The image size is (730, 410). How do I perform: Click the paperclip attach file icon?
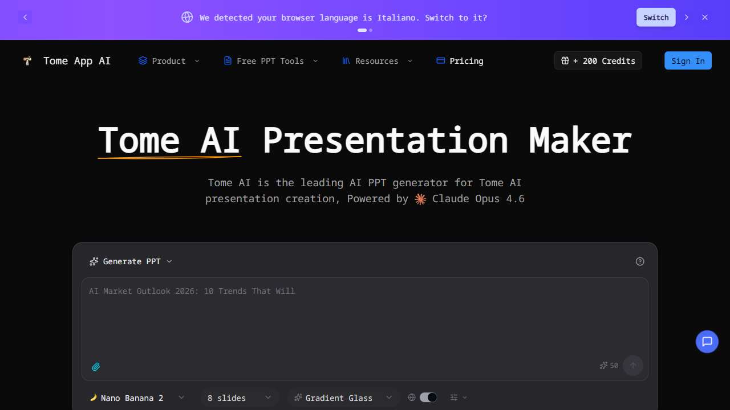click(x=96, y=367)
